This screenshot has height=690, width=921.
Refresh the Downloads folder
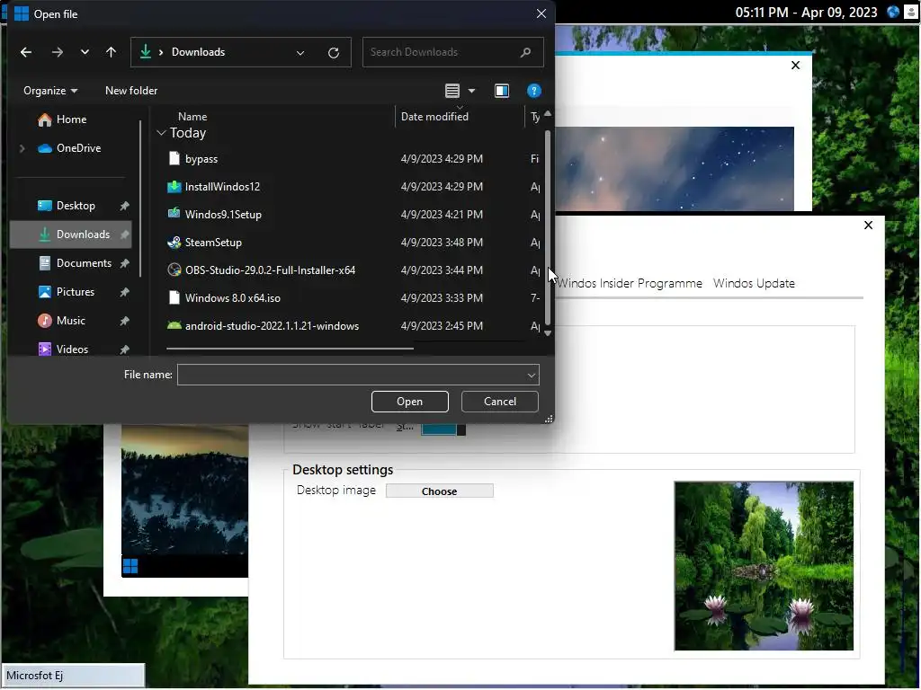[x=334, y=53]
